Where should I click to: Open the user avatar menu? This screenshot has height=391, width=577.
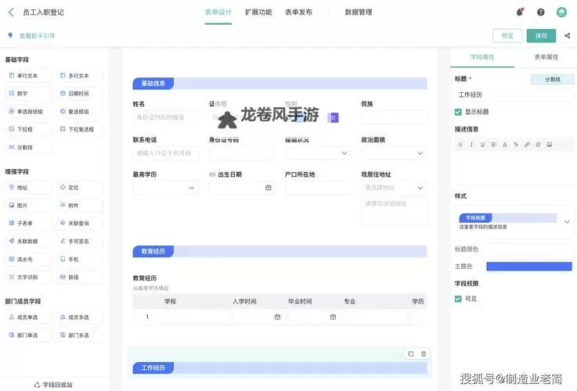(561, 13)
